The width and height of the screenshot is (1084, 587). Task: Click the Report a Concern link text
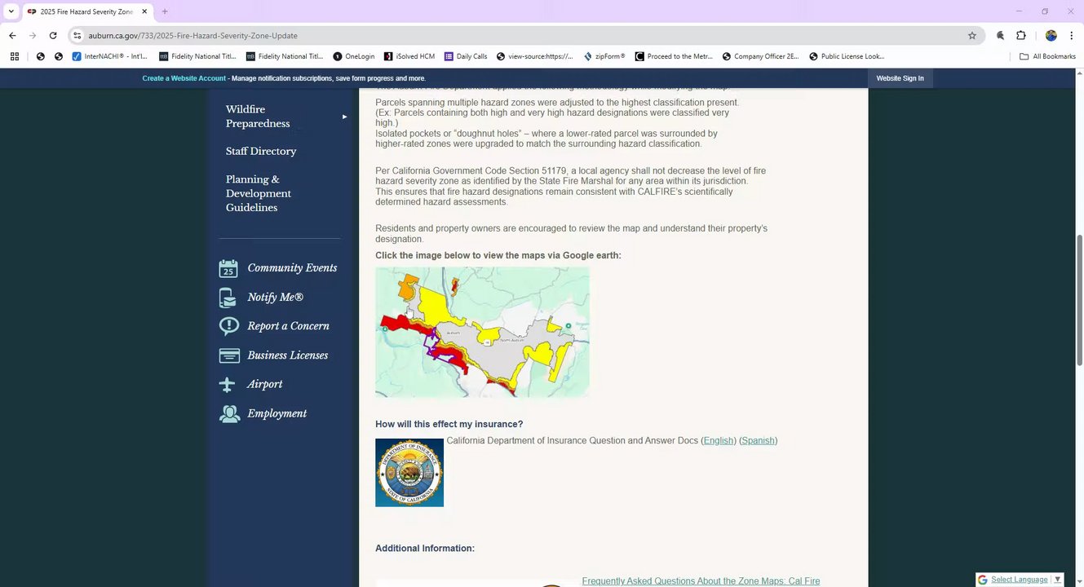(288, 326)
